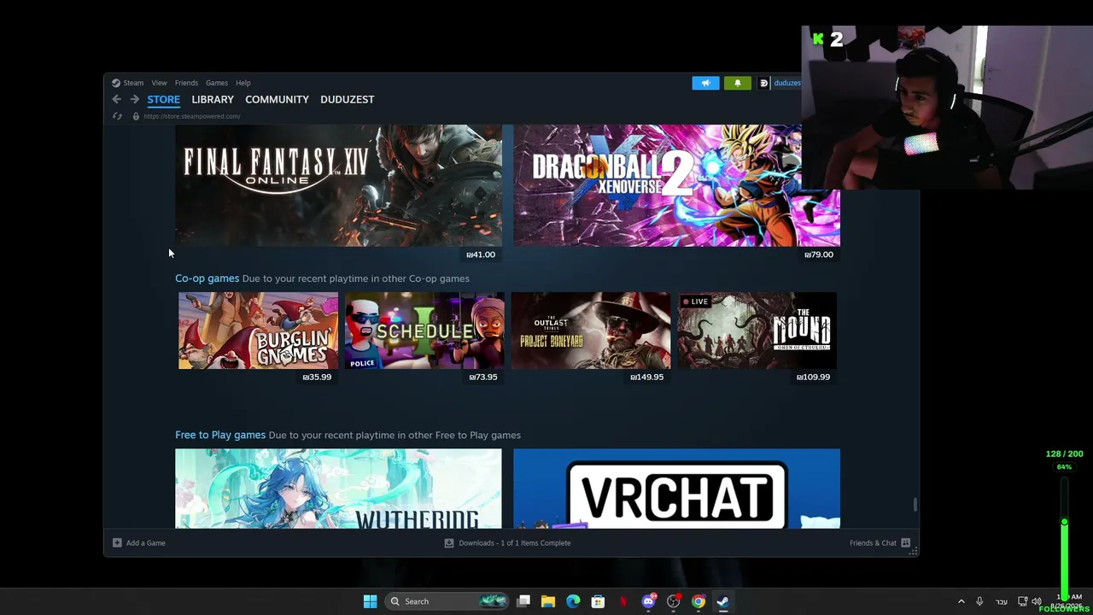The width and height of the screenshot is (1093, 615).
Task: Open the View menu
Action: click(159, 83)
